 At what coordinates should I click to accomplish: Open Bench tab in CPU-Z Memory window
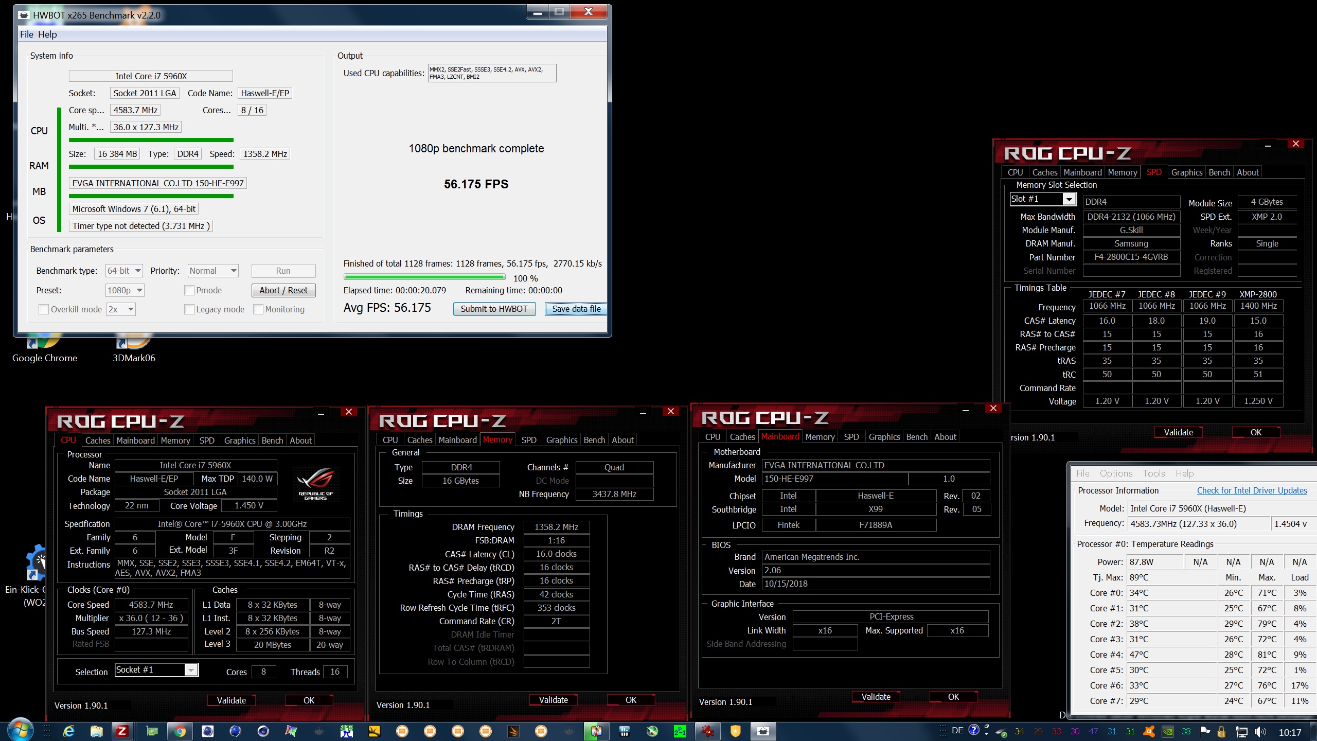coord(594,440)
